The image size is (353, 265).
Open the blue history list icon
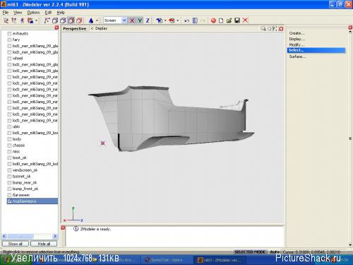(195, 20)
